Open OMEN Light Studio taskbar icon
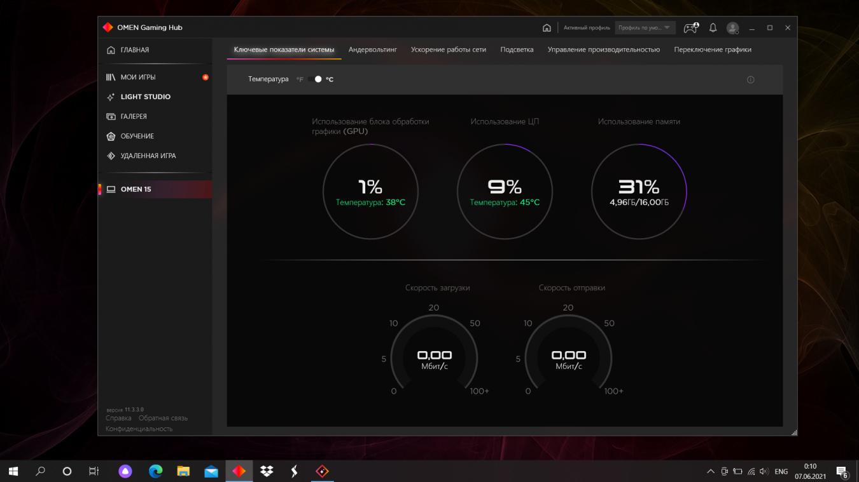This screenshot has width=859, height=482. (323, 471)
